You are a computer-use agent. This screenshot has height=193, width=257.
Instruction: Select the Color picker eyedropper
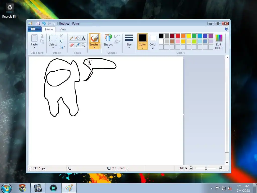click(77, 45)
